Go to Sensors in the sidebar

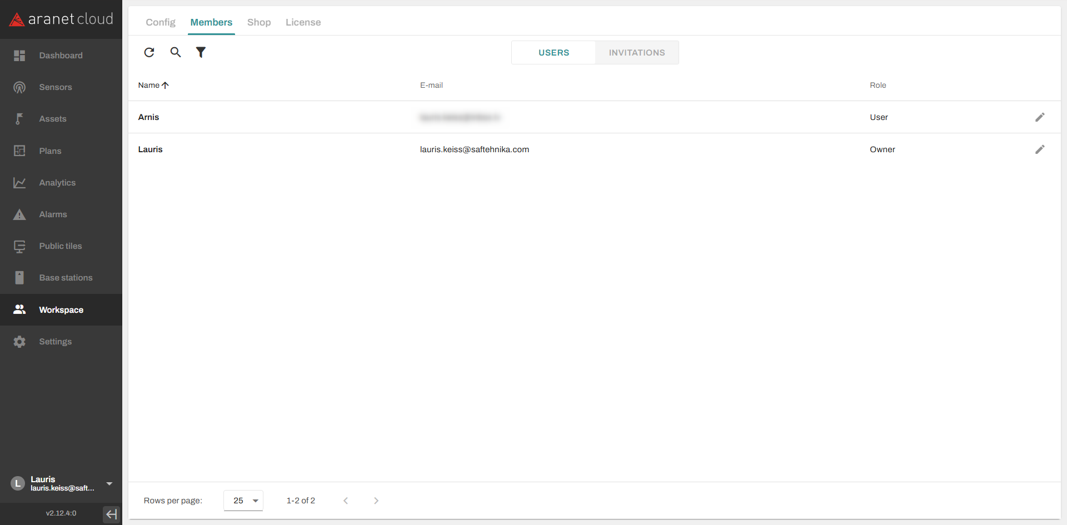55,87
